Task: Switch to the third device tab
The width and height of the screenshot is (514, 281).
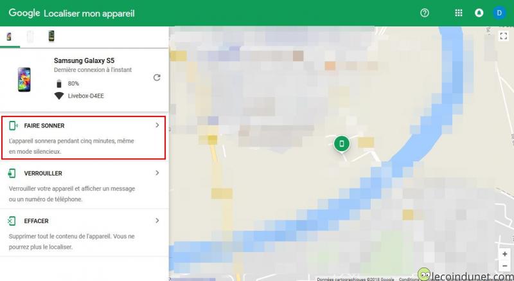Action: click(x=51, y=36)
